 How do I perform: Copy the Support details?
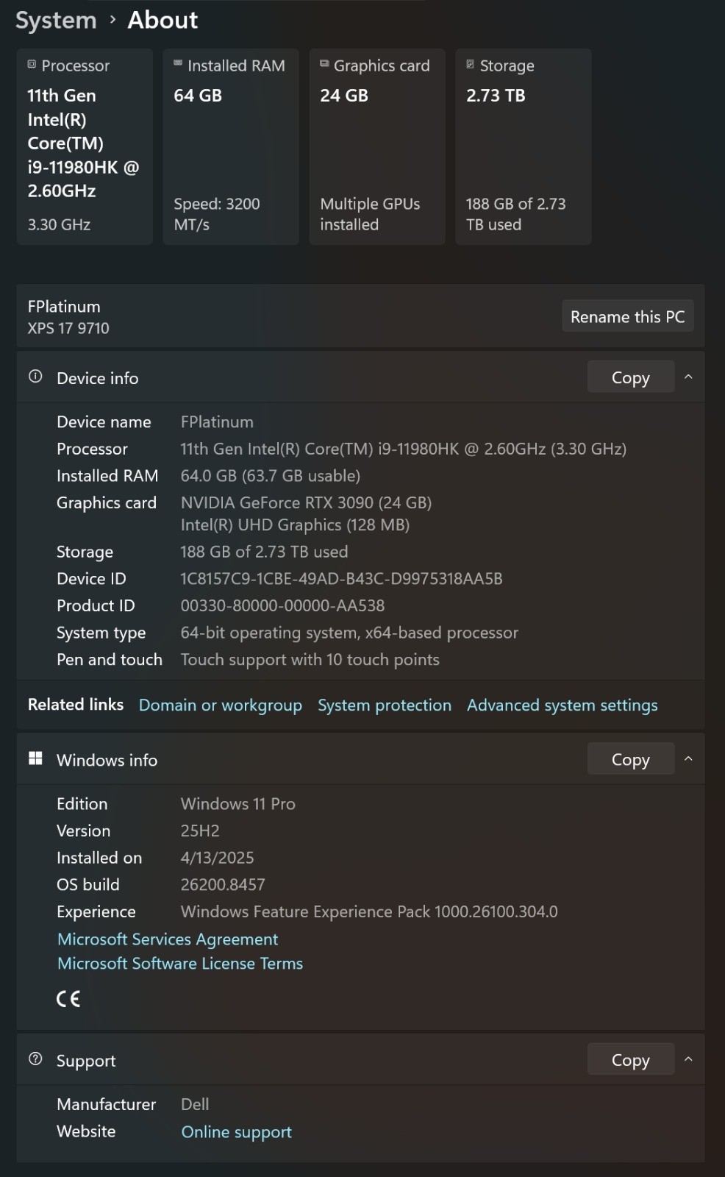point(631,1059)
